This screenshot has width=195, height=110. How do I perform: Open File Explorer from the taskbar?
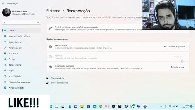pos(82,106)
